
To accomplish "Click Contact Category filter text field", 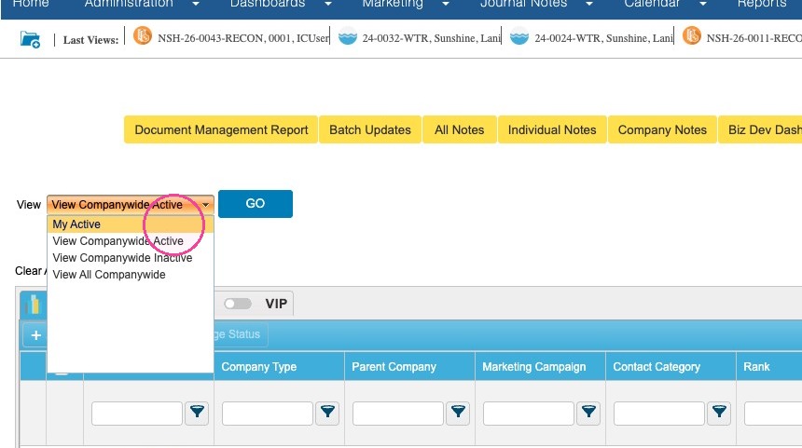I will coord(658,414).
